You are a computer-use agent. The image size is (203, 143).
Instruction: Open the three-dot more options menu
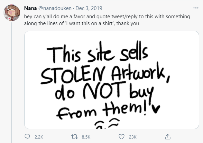pyautogui.click(x=196, y=8)
